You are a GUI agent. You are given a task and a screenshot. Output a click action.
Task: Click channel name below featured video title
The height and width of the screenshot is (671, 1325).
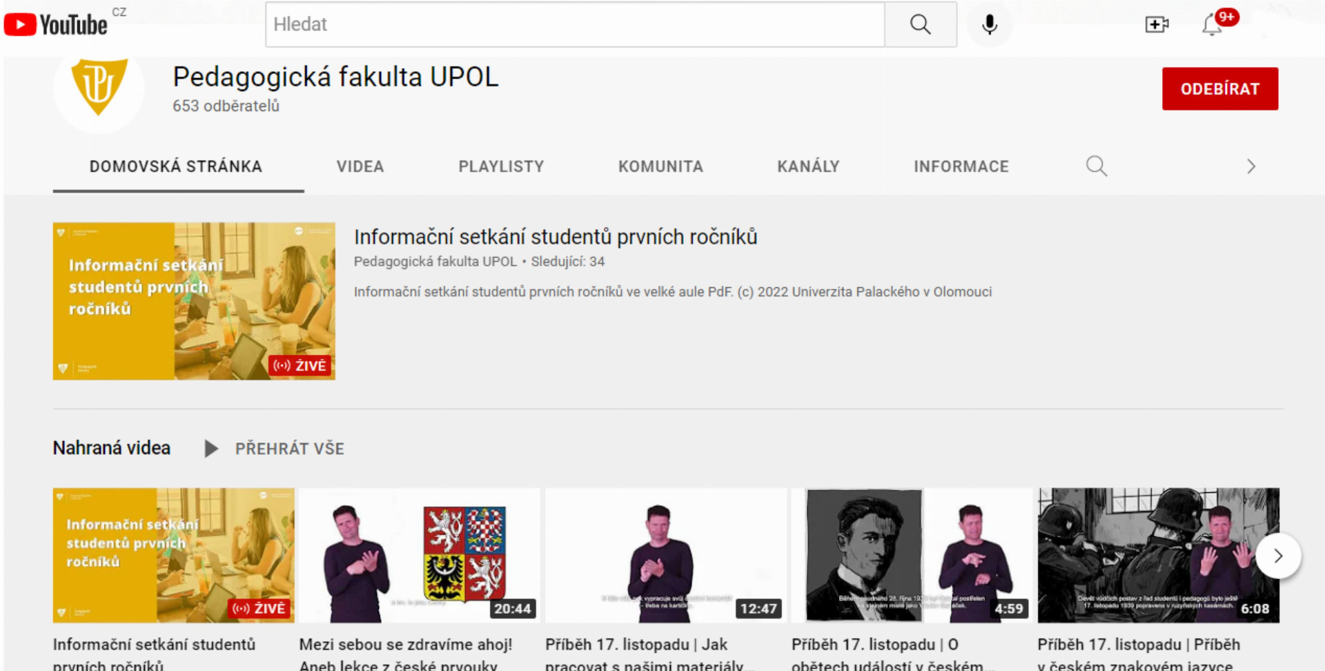tap(435, 262)
